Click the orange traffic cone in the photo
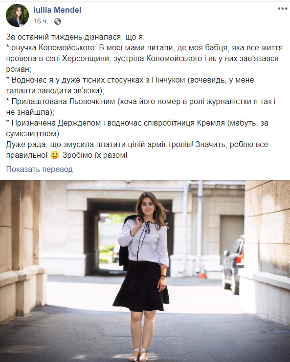The image size is (290, 362). point(202,272)
